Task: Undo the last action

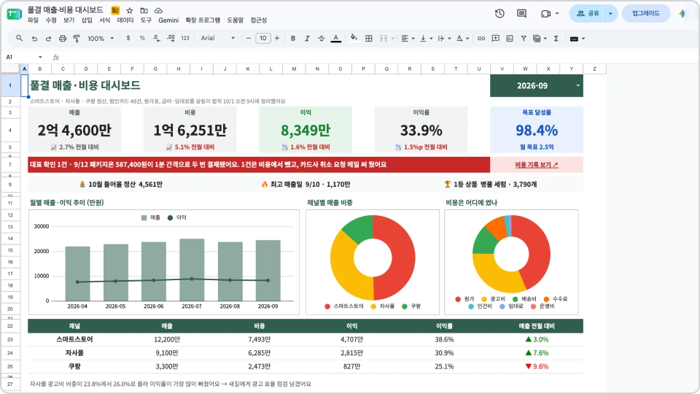Action: 34,39
